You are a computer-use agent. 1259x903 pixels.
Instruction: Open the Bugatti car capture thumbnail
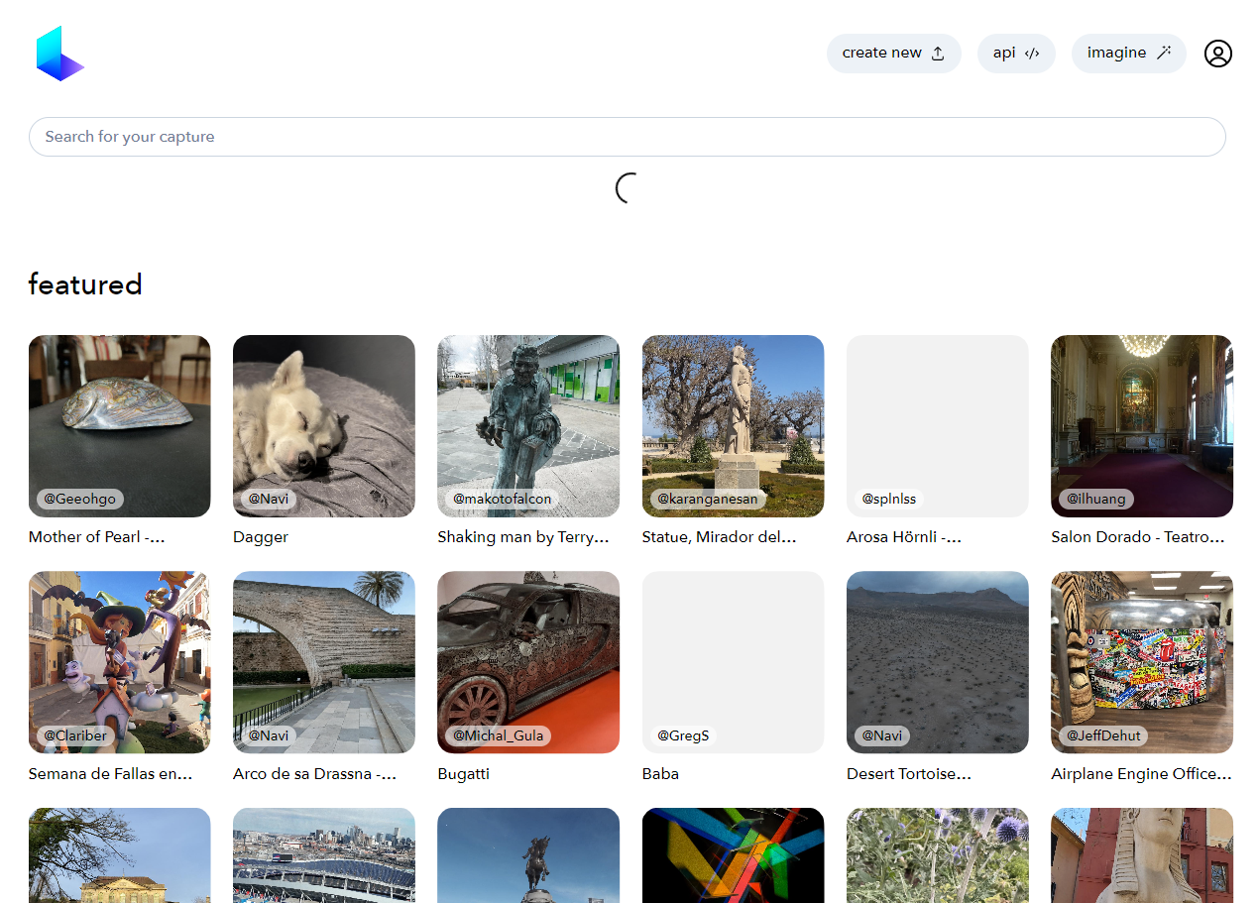[x=527, y=654]
